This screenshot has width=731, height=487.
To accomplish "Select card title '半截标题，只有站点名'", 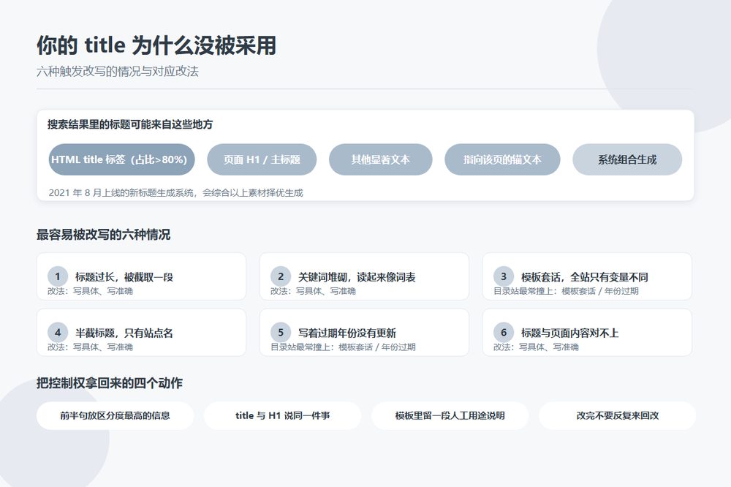I will tap(124, 333).
